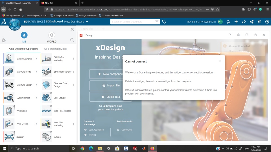Close the compass side panel
The width and height of the screenshot is (271, 152).
(x=72, y=29)
